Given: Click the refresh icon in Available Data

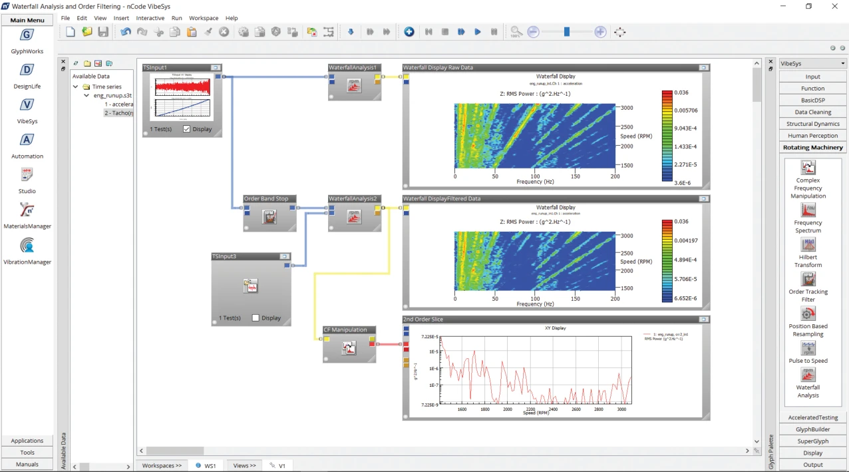Looking at the screenshot, I should tap(76, 63).
